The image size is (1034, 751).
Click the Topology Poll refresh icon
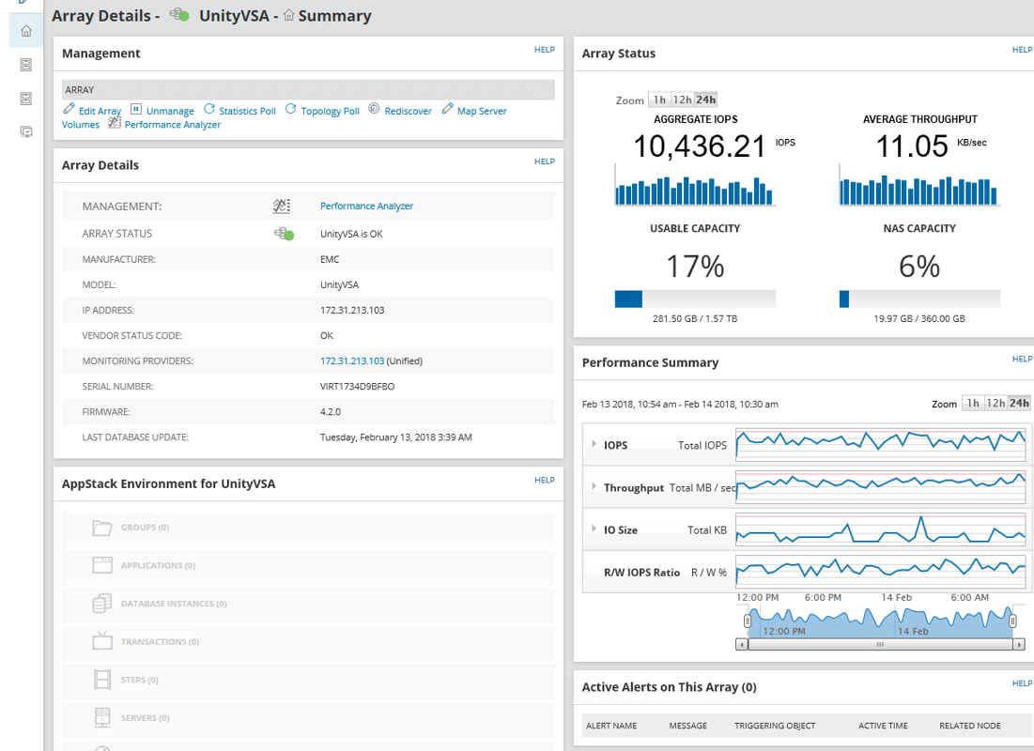(291, 110)
